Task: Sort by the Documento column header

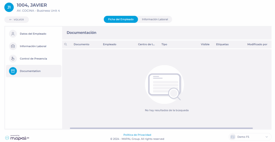Action: (x=81, y=44)
